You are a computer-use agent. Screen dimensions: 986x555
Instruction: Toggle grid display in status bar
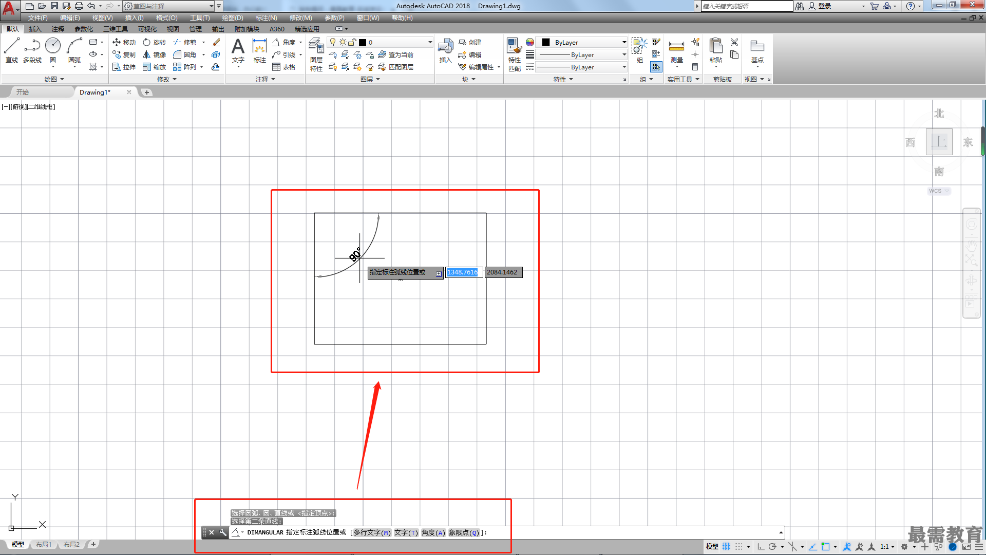coord(726,547)
